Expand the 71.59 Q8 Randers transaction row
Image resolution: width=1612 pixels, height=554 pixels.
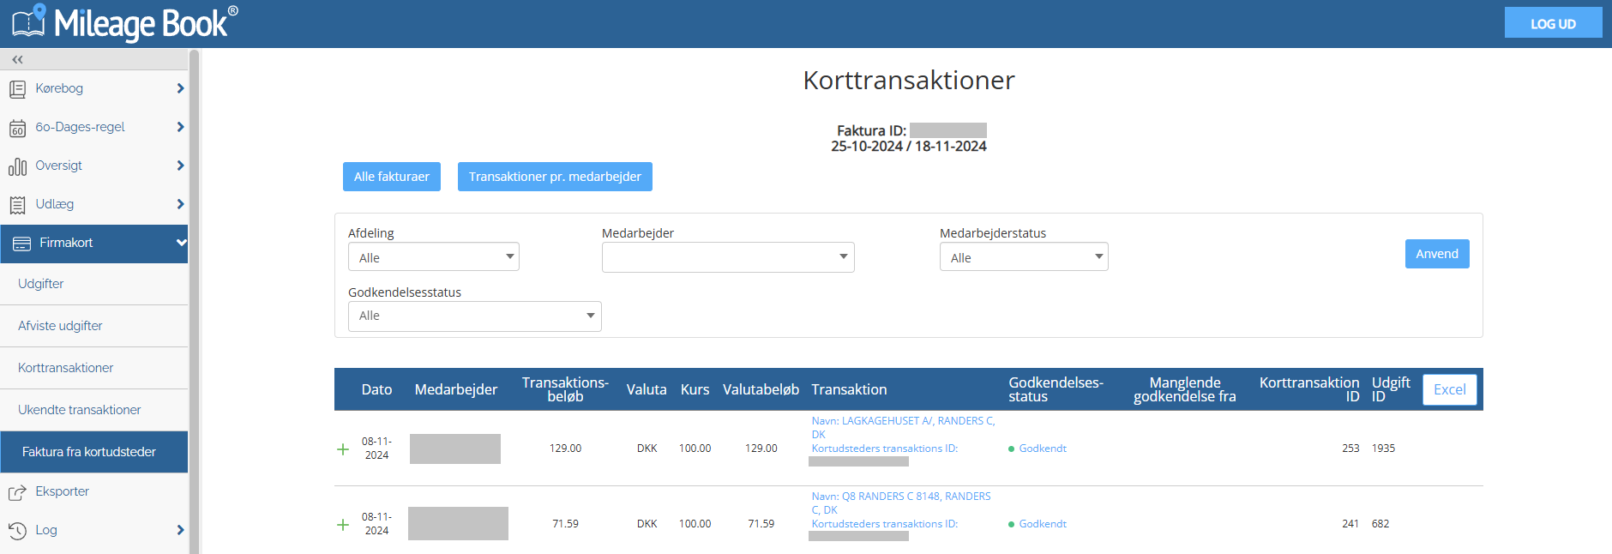click(x=343, y=525)
